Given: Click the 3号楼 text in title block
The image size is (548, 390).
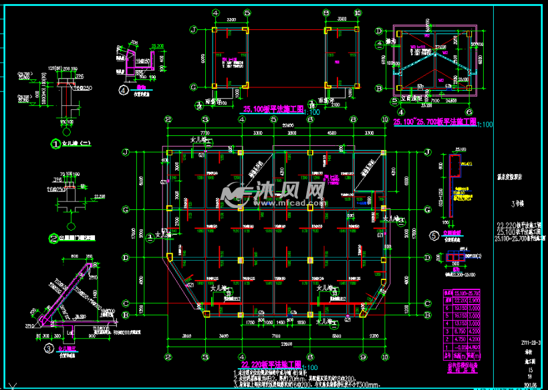Looking at the screenshot, I should coord(517,203).
